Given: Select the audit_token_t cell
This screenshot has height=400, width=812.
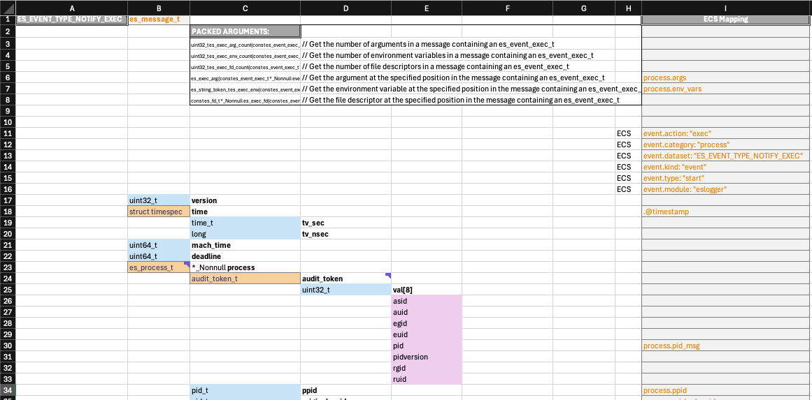Looking at the screenshot, I should [245, 279].
